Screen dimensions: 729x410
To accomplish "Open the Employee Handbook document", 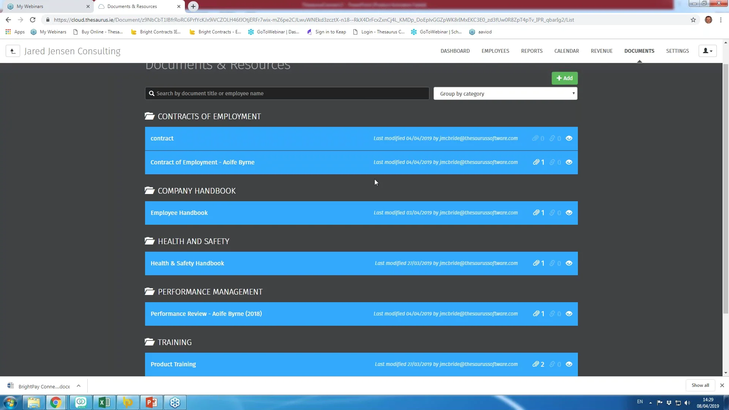I will pos(179,213).
